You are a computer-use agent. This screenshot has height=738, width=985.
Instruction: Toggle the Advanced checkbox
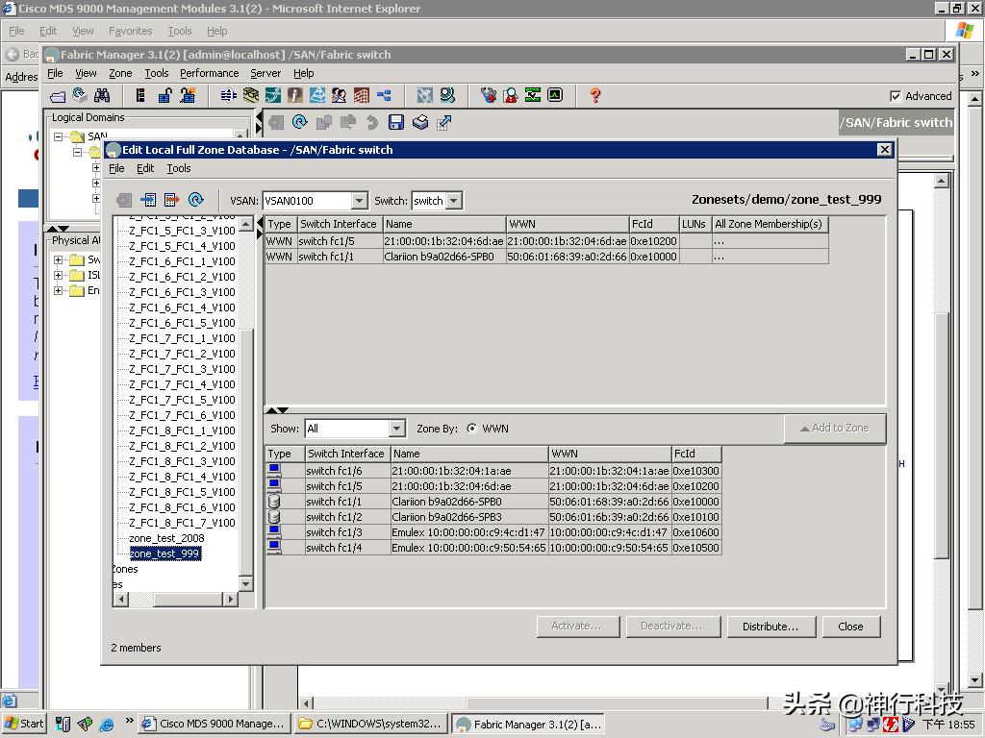(x=896, y=96)
